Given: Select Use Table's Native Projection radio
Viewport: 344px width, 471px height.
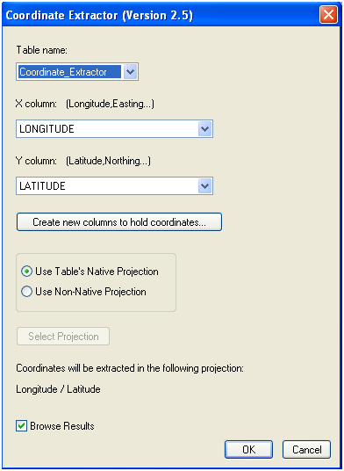Looking at the screenshot, I should click(x=26, y=272).
